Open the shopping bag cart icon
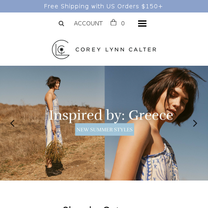Screen dimensions: 208x208 (114, 22)
